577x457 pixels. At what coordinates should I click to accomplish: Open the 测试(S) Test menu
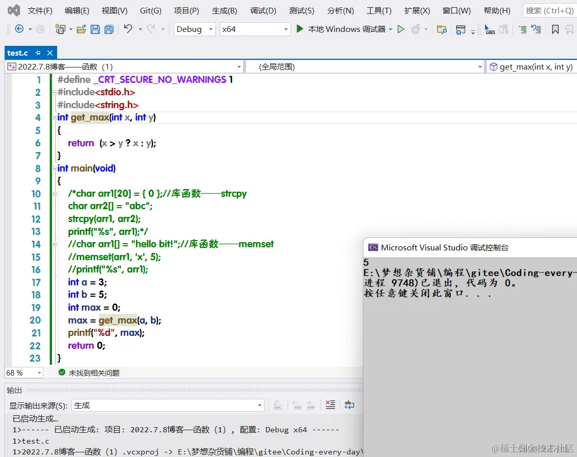coord(302,11)
